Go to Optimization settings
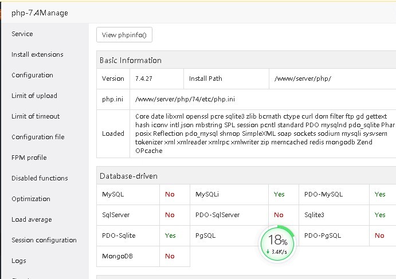This screenshot has width=396, height=279. coord(31,199)
